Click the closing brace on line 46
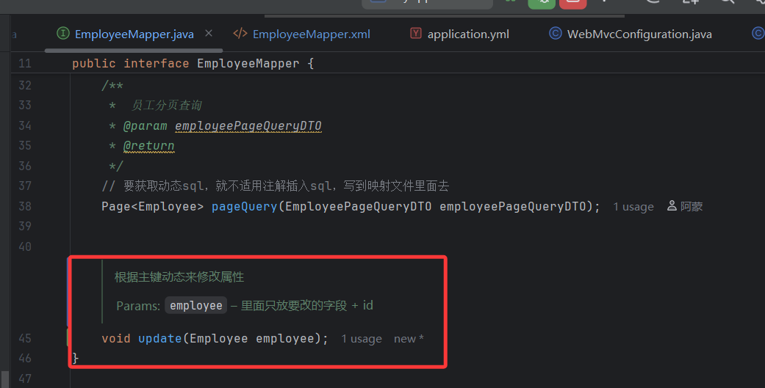Viewport: 765px width, 388px height. [75, 359]
